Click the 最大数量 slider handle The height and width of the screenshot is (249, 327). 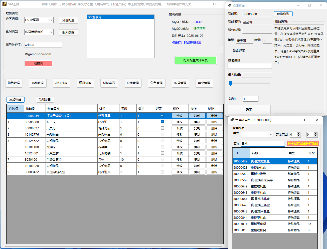[231, 83]
